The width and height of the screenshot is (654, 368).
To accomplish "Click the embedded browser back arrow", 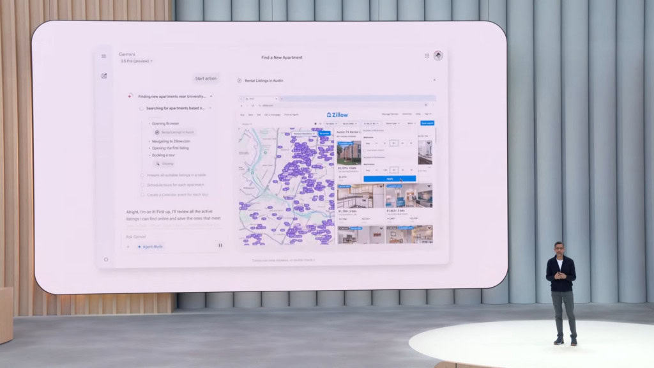I will click(x=241, y=105).
